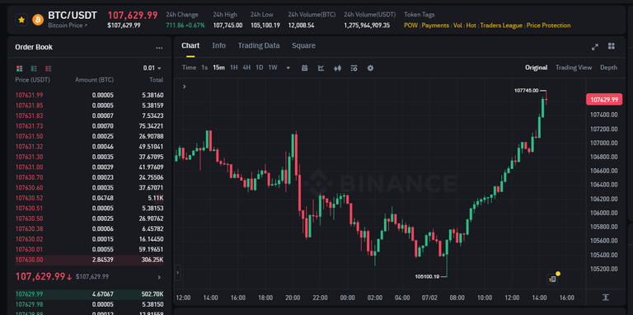
Task: Switch to the Trading Data tab
Action: (x=259, y=45)
